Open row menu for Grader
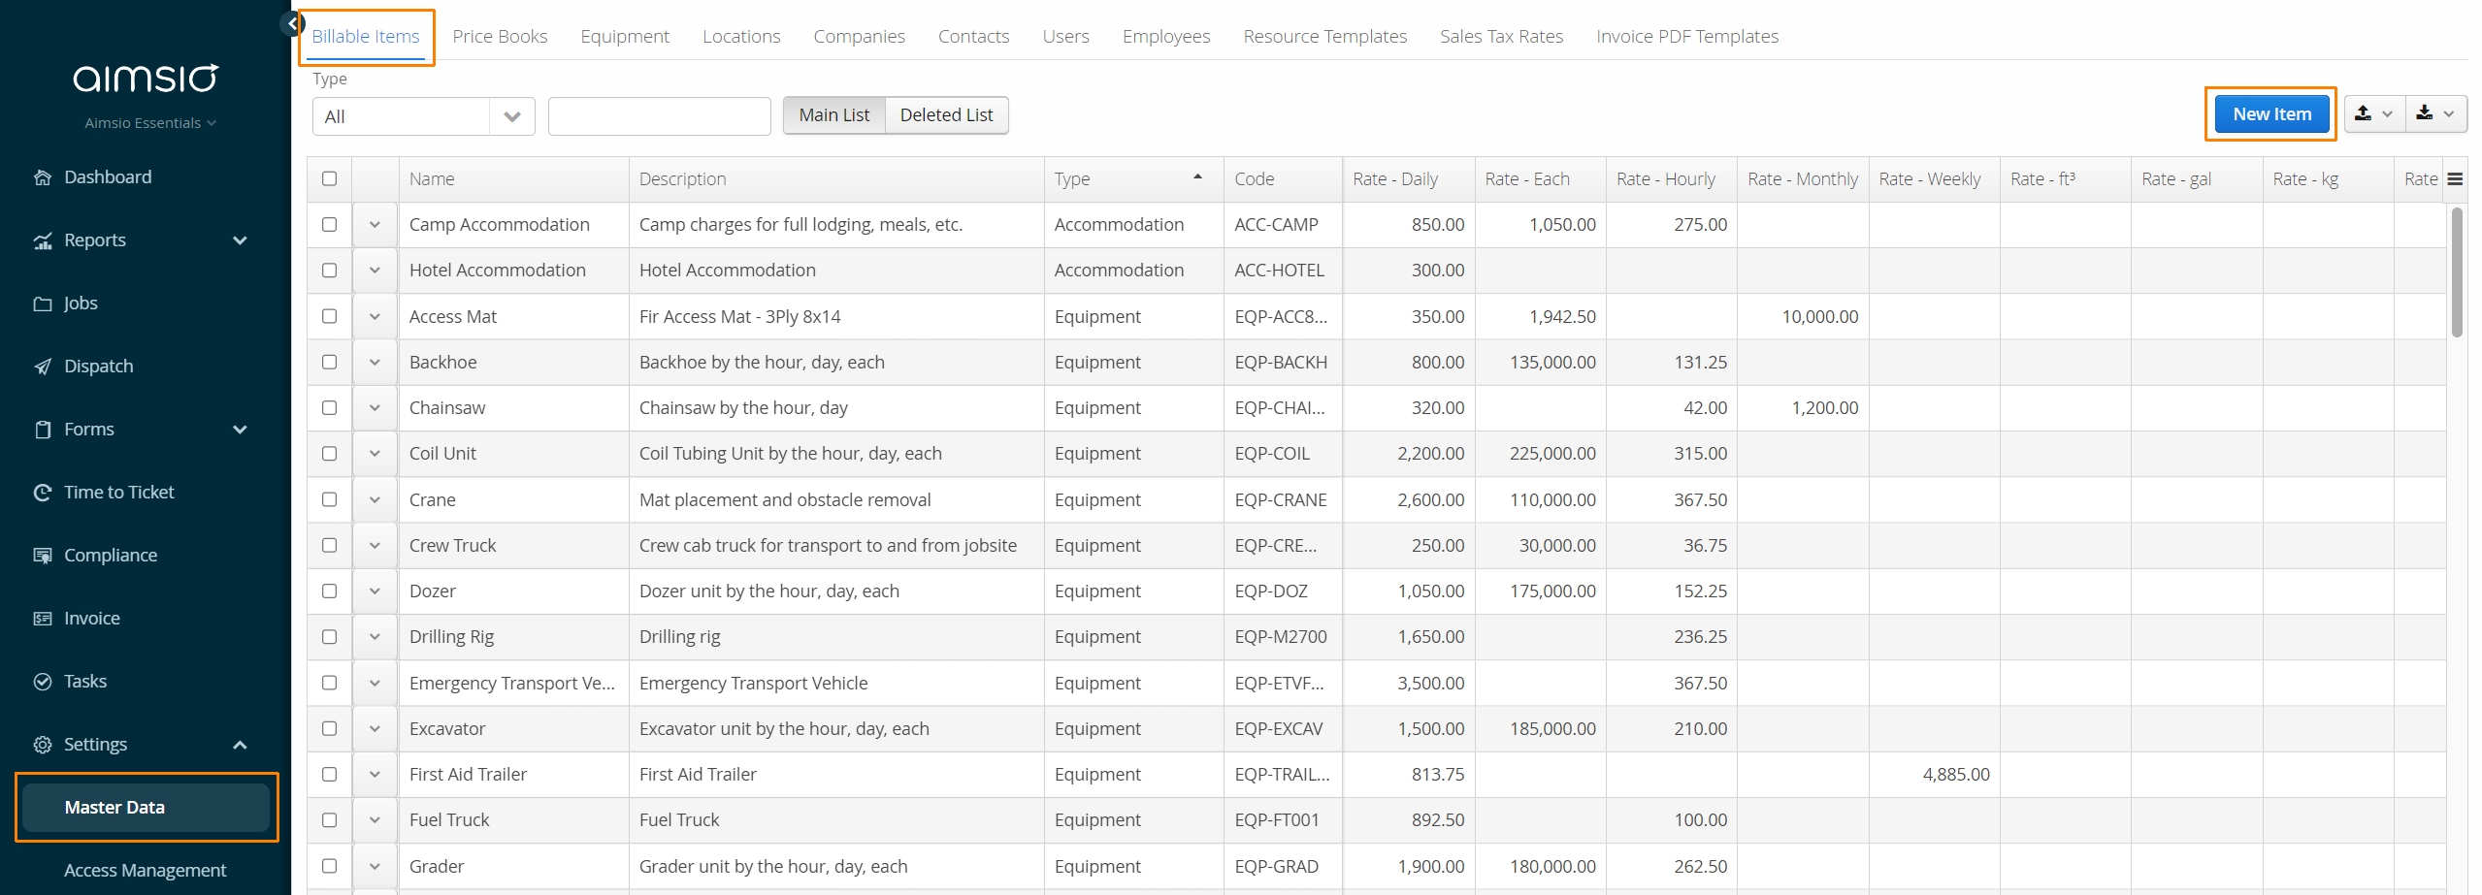Image resolution: width=2482 pixels, height=895 pixels. tap(375, 867)
